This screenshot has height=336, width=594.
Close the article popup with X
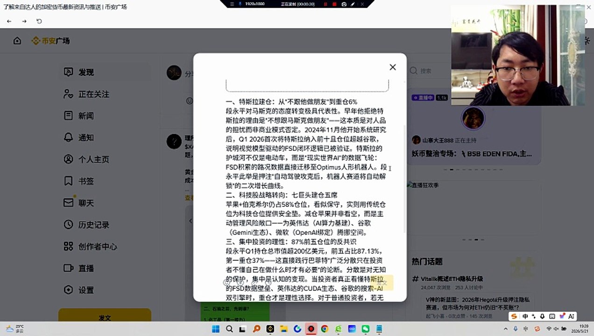[393, 67]
